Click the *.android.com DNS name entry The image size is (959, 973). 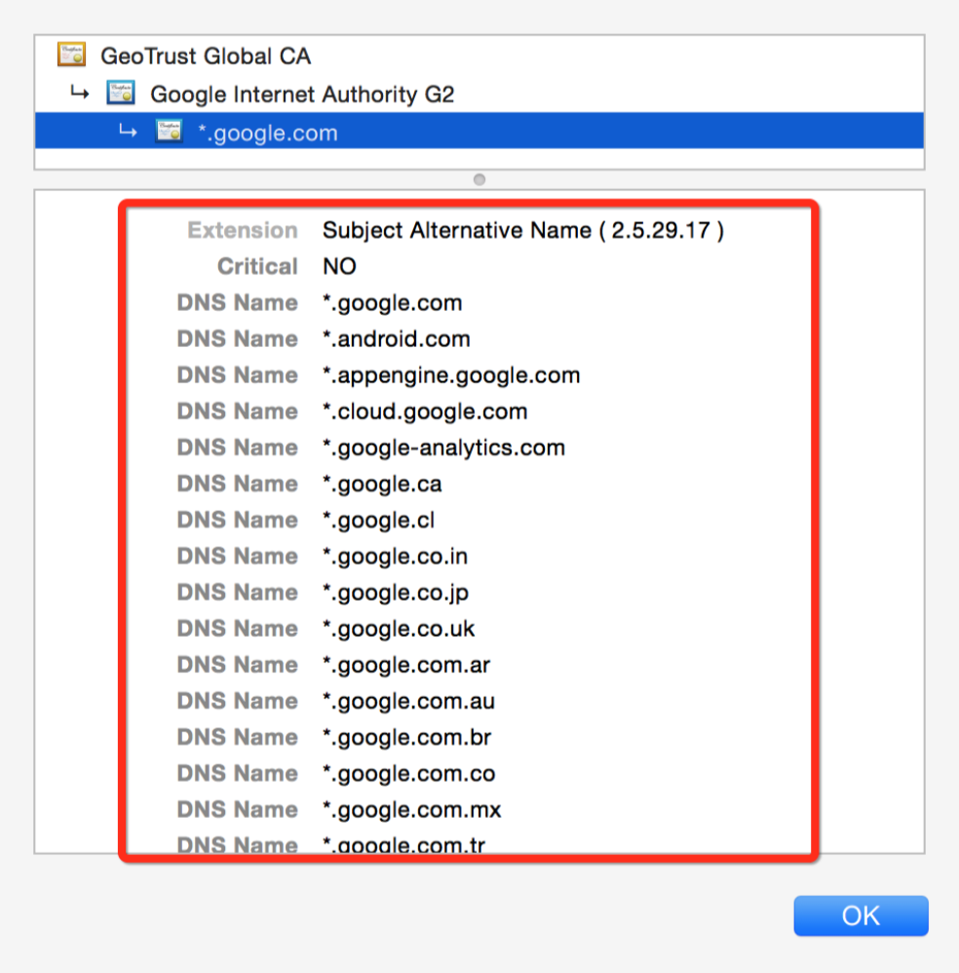click(397, 339)
